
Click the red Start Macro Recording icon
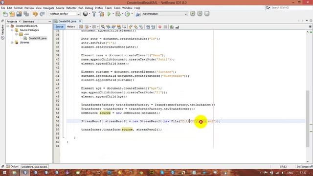160,27
